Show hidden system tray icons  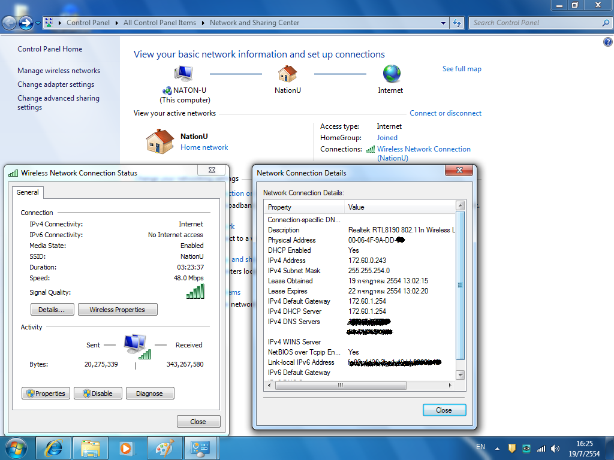[x=497, y=448]
